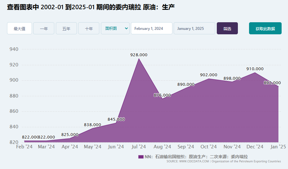Click the purple legend color swatch
The width and height of the screenshot is (288, 169).
point(141,157)
